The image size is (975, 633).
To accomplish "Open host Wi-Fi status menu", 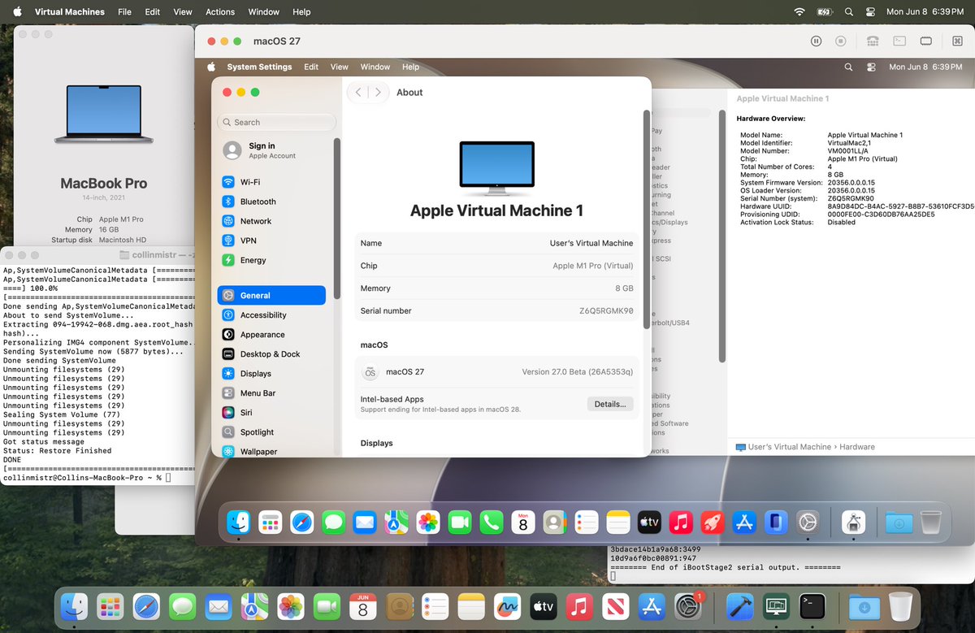I will (799, 12).
